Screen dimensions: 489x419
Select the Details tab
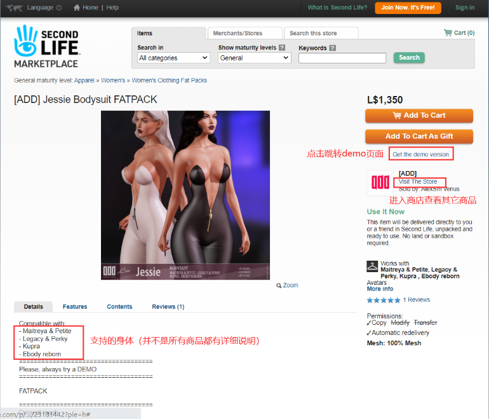coord(34,306)
